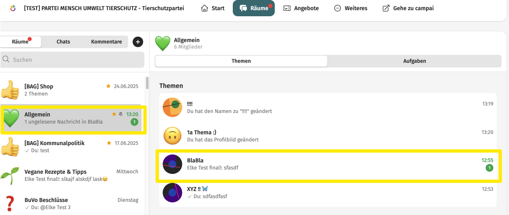
Task: Open the Weiteres menu in top navigation
Action: [350, 8]
